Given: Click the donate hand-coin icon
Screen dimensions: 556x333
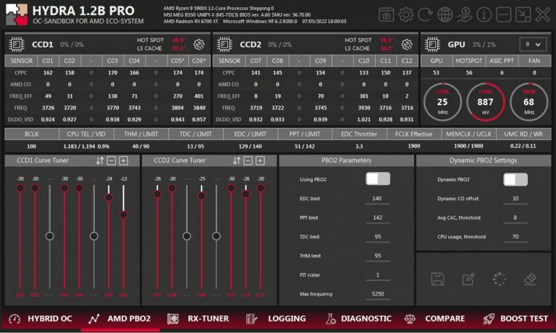Looking at the screenshot, I should [464, 15].
